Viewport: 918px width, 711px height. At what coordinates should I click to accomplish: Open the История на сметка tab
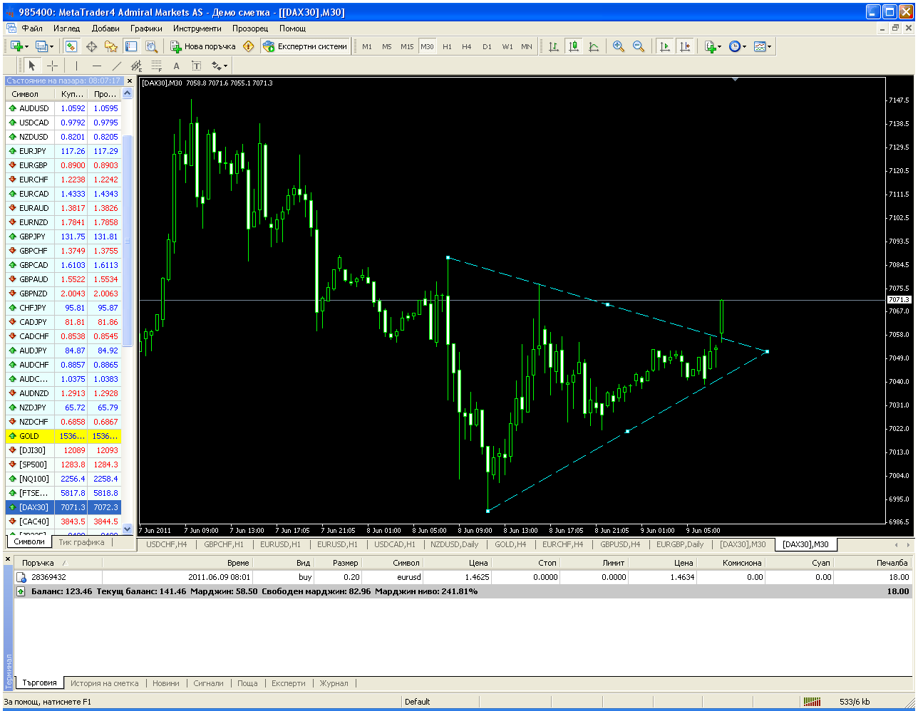click(104, 683)
